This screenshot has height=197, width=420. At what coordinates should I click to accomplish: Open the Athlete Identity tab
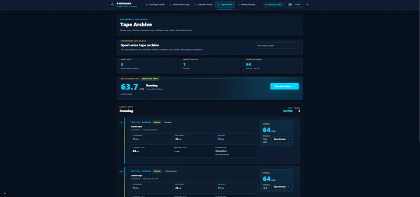click(246, 5)
